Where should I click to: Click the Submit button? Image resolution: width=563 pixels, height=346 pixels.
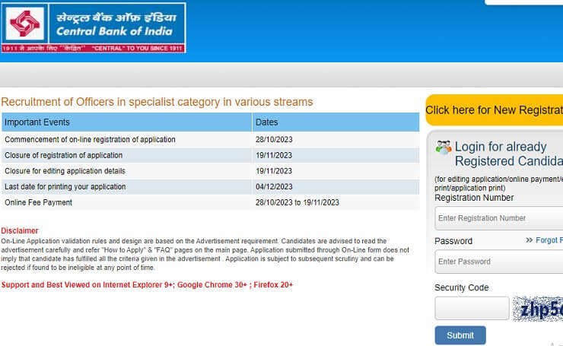[x=460, y=335]
